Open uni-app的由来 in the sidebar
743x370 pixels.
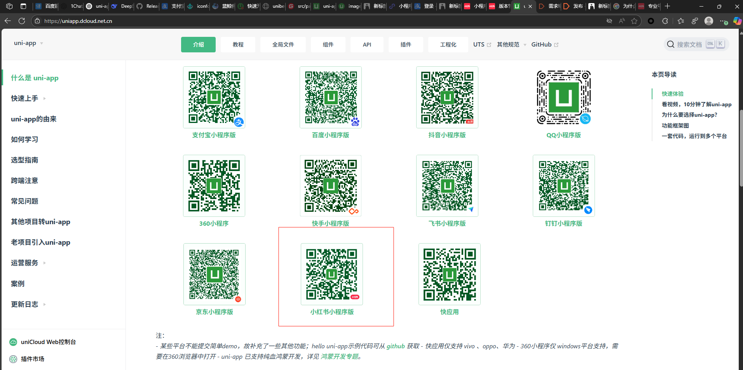pos(34,119)
